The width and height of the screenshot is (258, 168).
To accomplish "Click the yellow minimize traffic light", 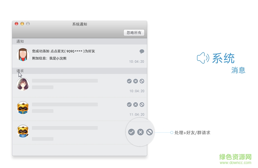I will pos(22,24).
